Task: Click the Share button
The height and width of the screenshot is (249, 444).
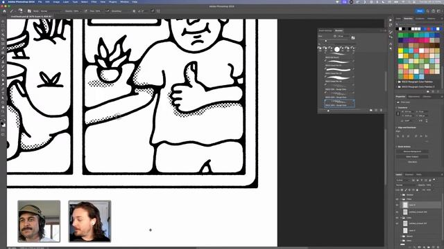Action: tap(420, 11)
